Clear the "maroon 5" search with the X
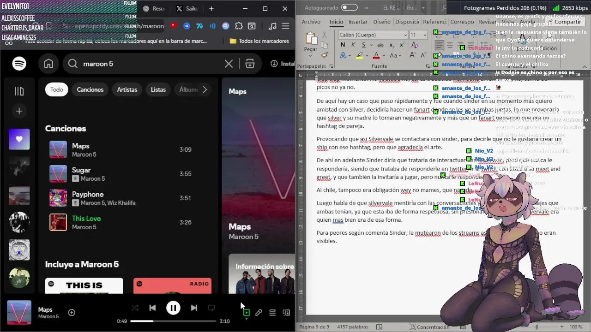Viewport: 591px width, 332px height. tap(229, 64)
